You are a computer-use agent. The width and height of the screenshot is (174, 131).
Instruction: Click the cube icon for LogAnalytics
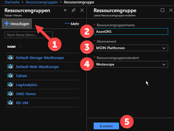click(x=10, y=85)
